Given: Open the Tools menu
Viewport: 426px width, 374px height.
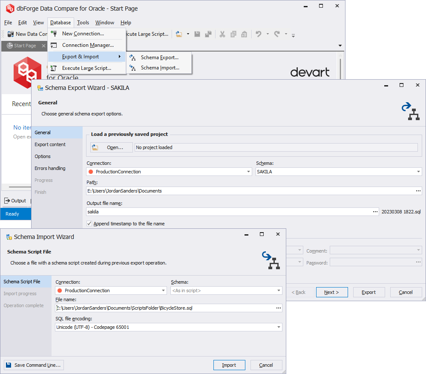Looking at the screenshot, I should click(83, 23).
